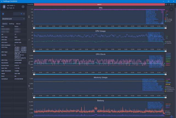Toggle the Jank legend entry in FPS chart
The height and width of the screenshot is (118, 176).
tap(168, 19)
